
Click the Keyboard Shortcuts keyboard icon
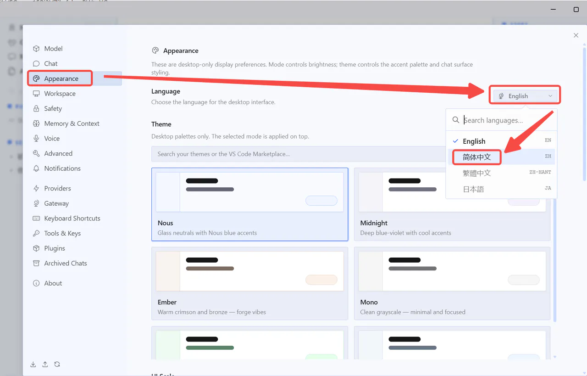click(x=36, y=219)
